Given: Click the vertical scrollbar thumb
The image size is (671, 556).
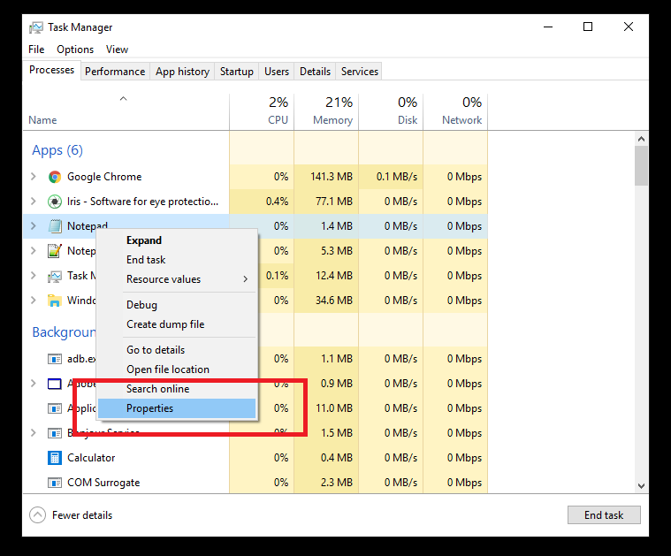Looking at the screenshot, I should tap(641, 165).
